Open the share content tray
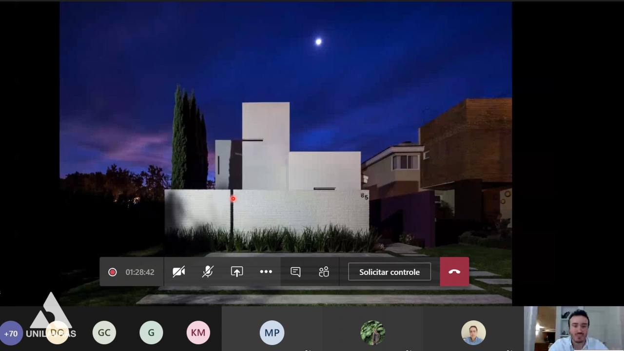This screenshot has width=624, height=351. (237, 272)
